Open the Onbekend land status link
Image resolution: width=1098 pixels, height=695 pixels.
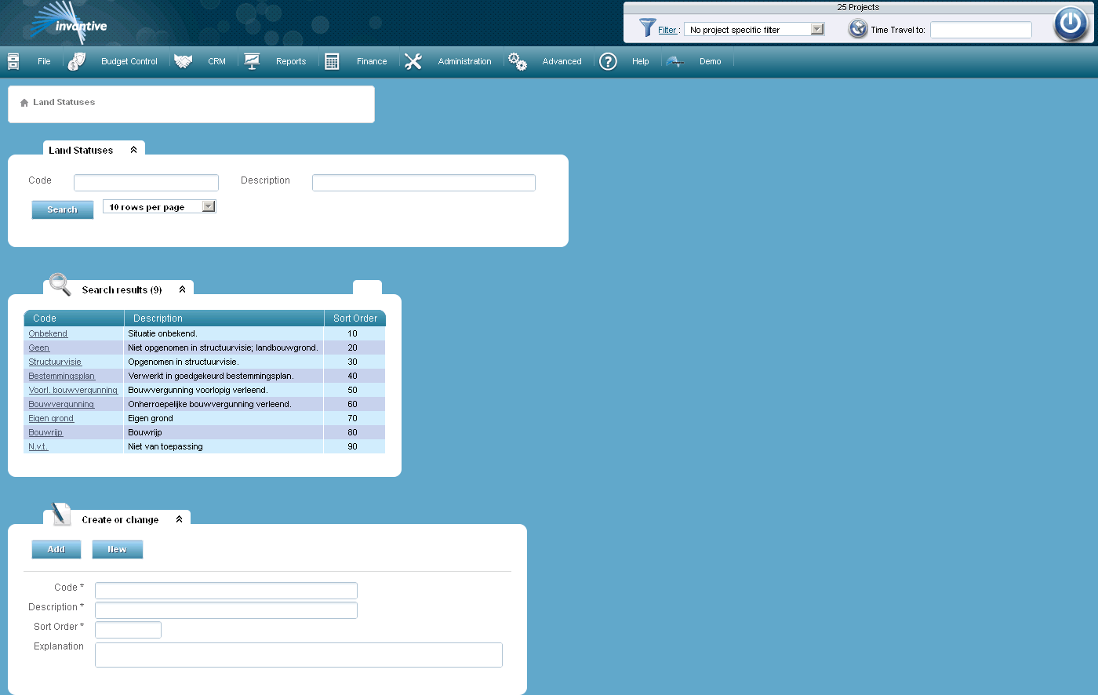48,333
